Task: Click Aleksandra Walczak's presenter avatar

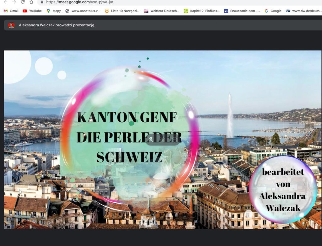Action: coord(12,25)
